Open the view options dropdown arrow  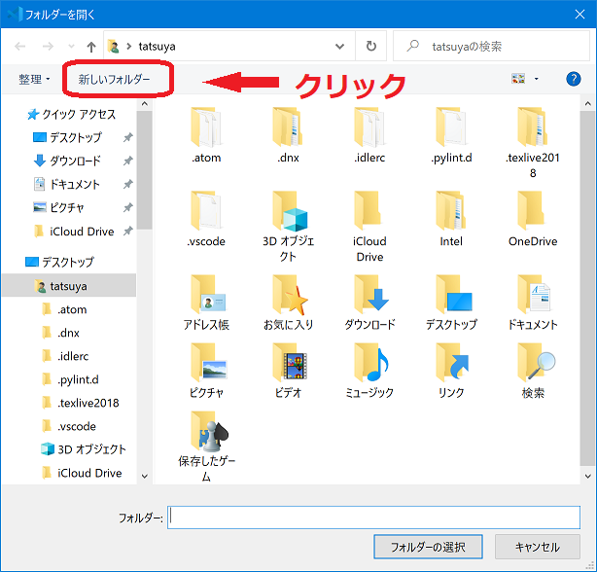pyautogui.click(x=537, y=79)
